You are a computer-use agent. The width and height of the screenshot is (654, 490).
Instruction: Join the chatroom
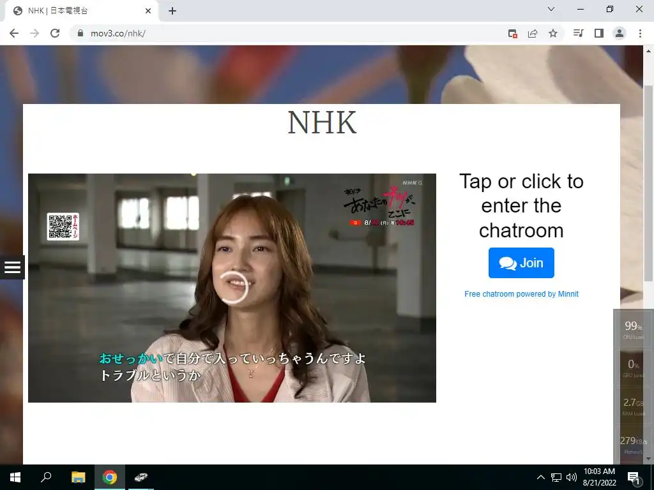point(521,263)
